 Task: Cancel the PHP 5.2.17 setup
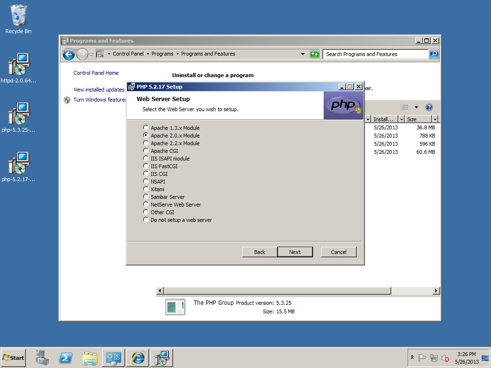click(x=339, y=252)
